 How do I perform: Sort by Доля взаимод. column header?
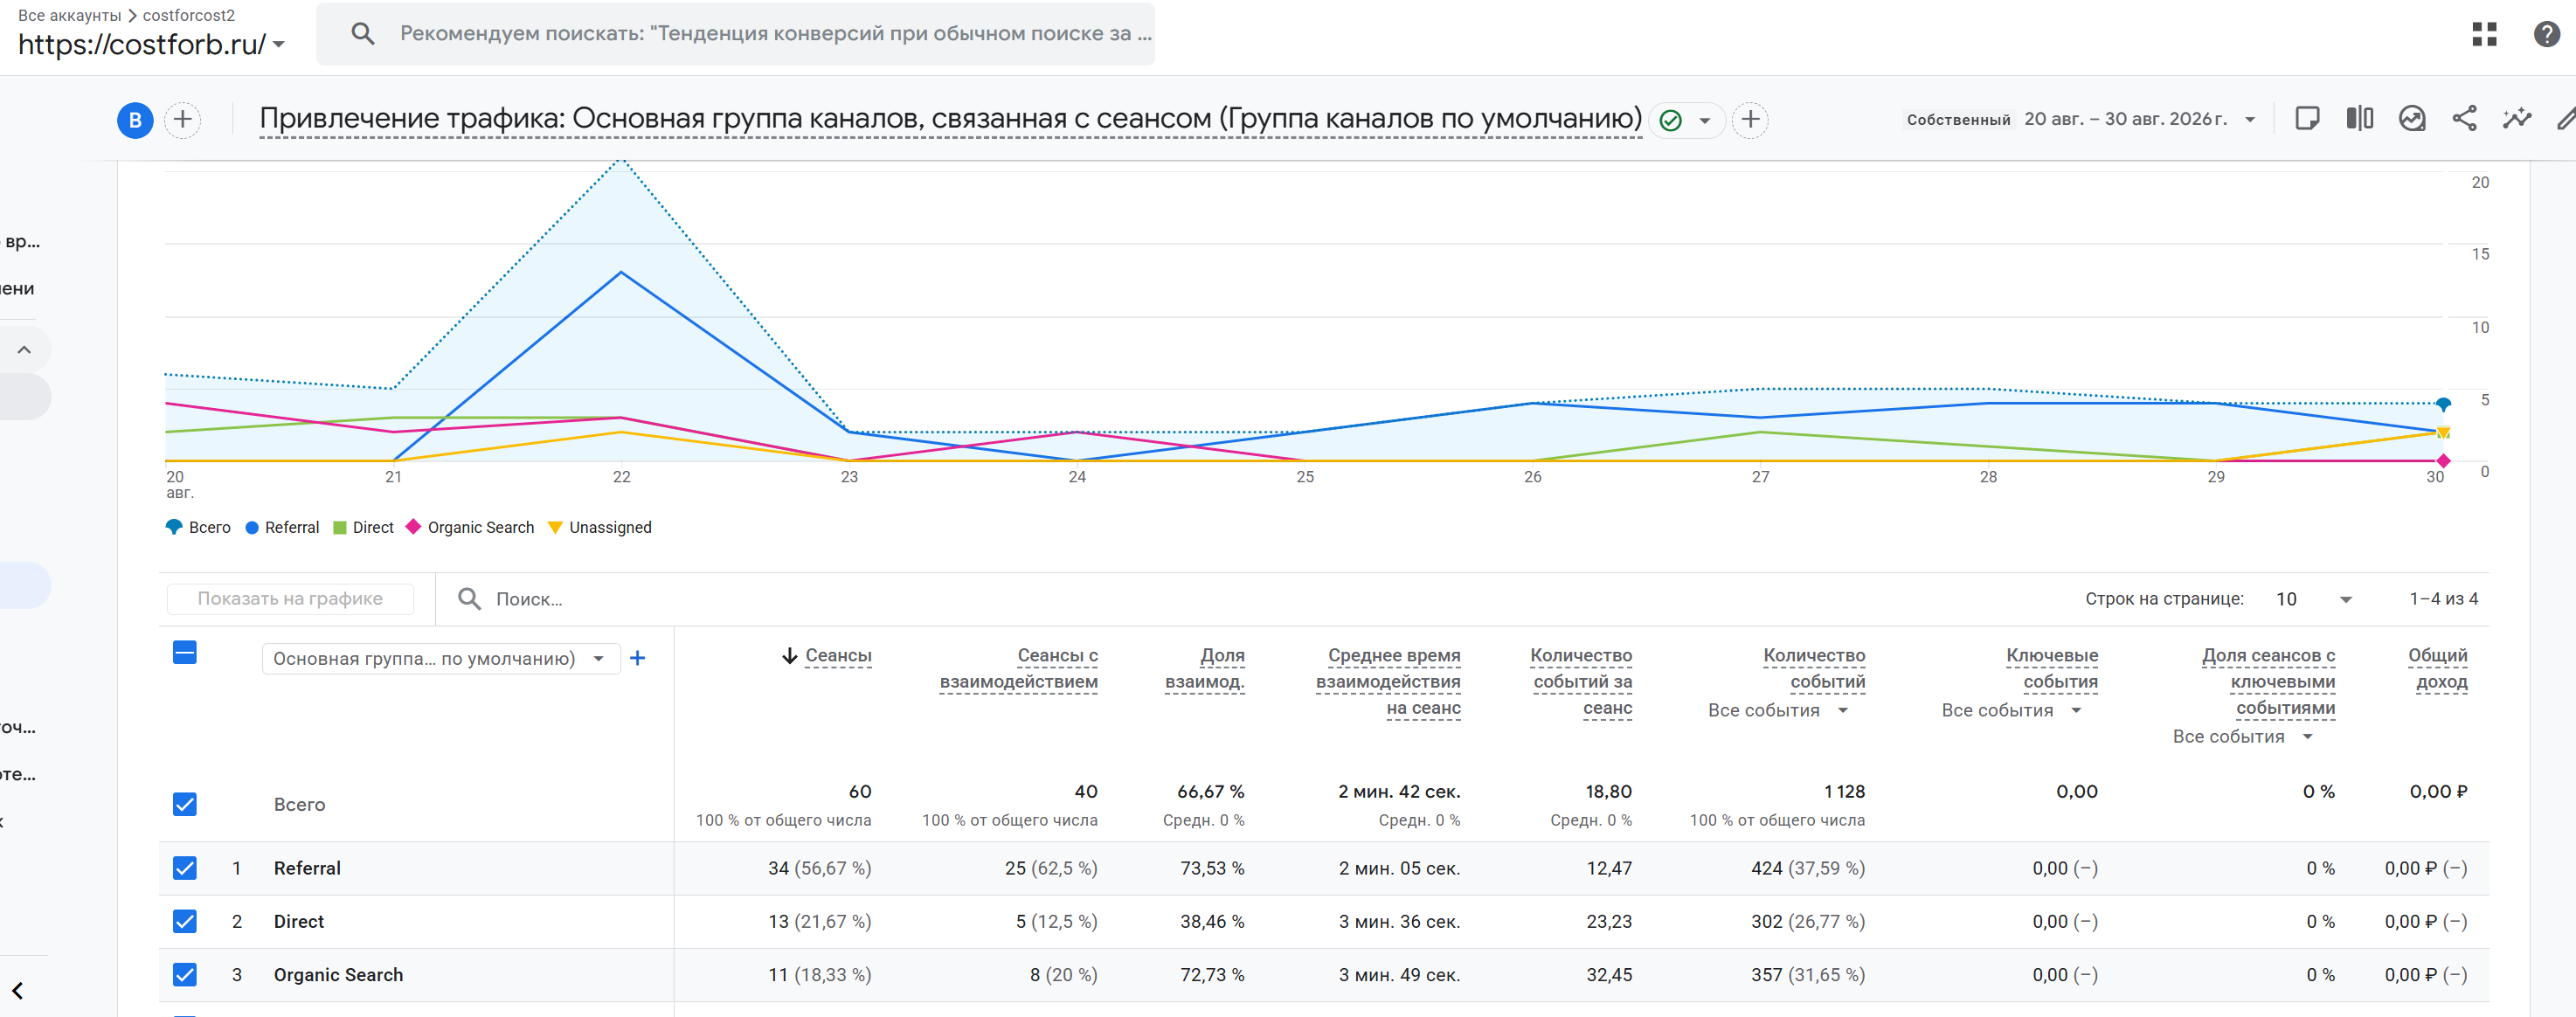pyautogui.click(x=1204, y=668)
